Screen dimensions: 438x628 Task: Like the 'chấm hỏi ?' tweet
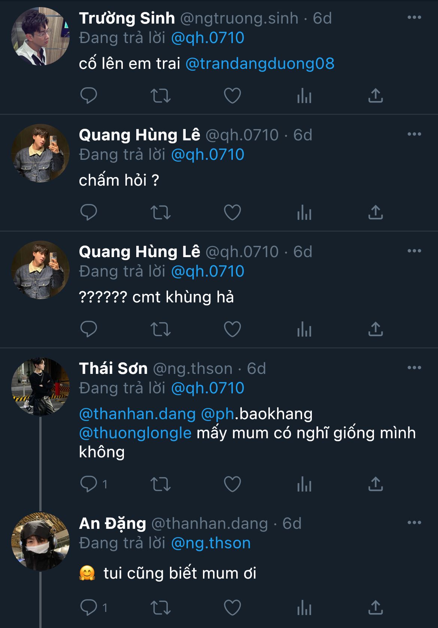tap(232, 212)
